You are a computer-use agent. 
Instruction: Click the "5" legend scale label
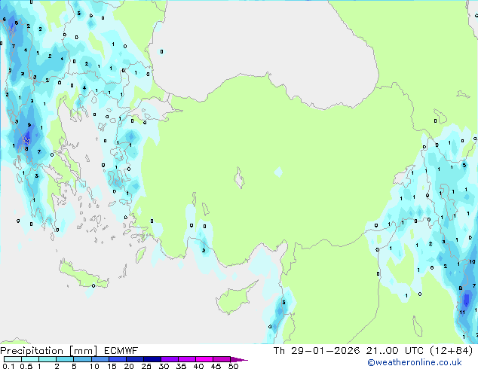coord(74,366)
